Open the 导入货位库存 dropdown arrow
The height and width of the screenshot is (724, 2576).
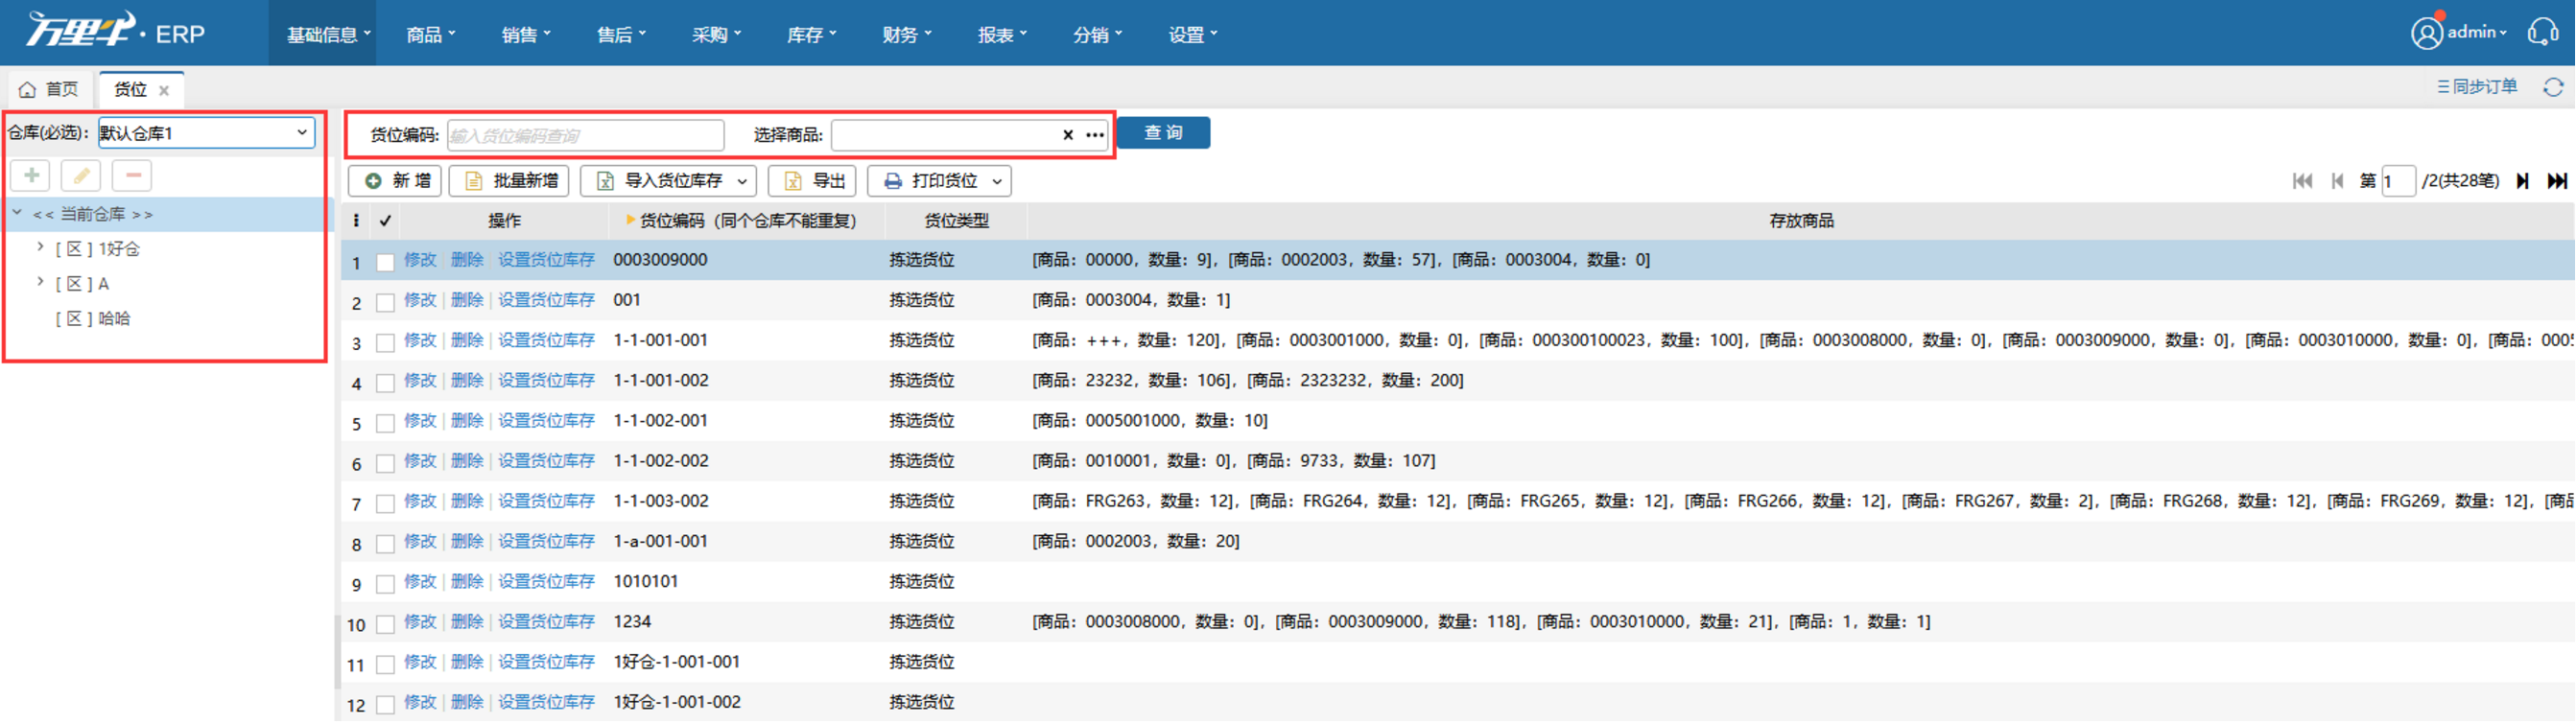point(742,181)
